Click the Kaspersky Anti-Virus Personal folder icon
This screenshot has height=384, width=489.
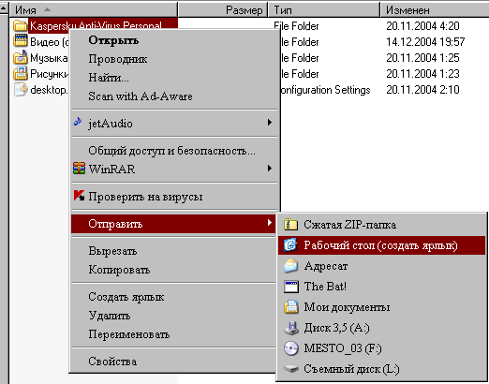click(x=20, y=25)
